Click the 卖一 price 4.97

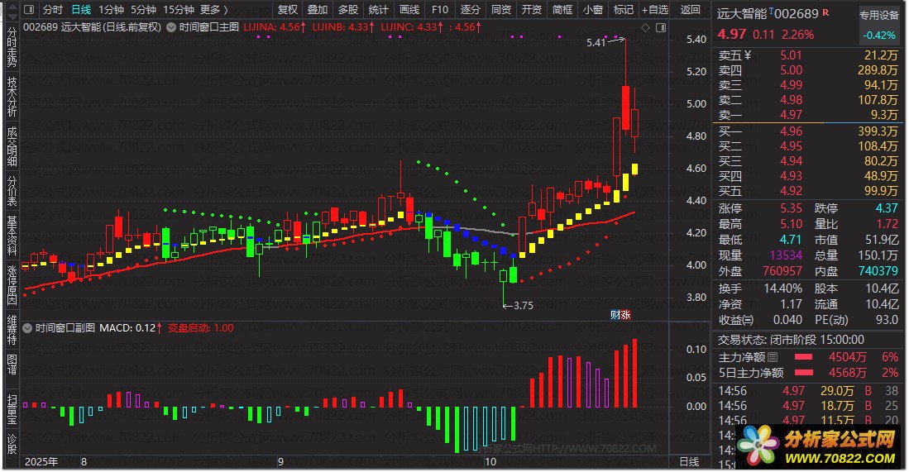click(x=791, y=115)
